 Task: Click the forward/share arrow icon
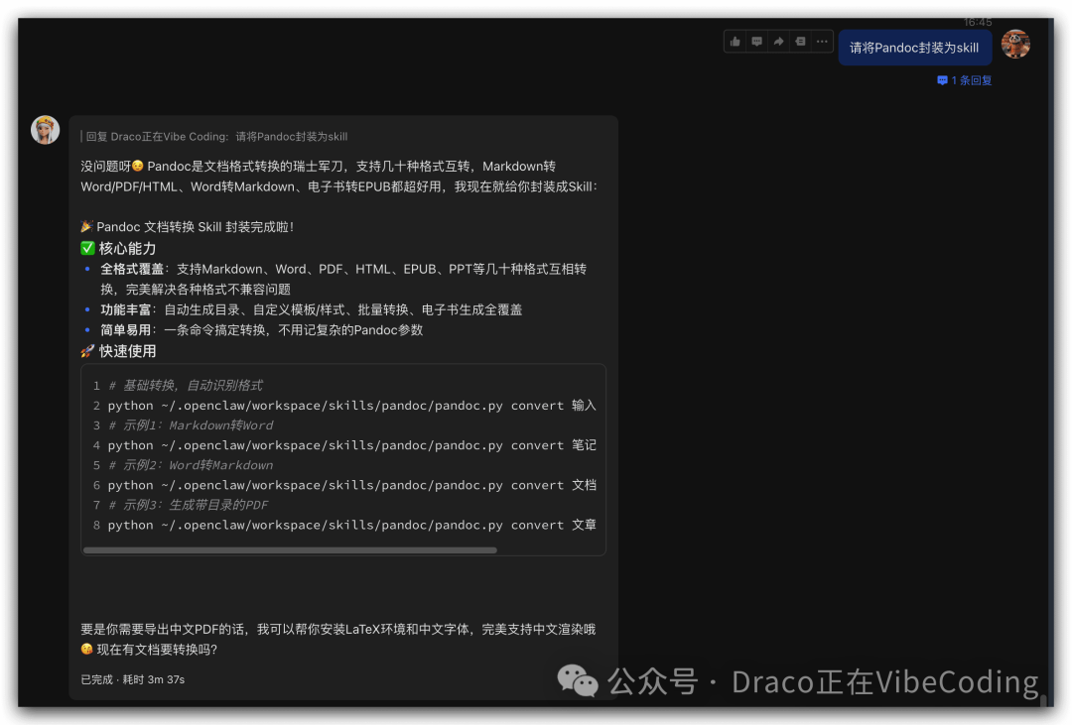pyautogui.click(x=778, y=41)
